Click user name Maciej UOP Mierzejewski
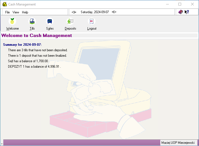This screenshot has width=199, height=146. [178, 143]
